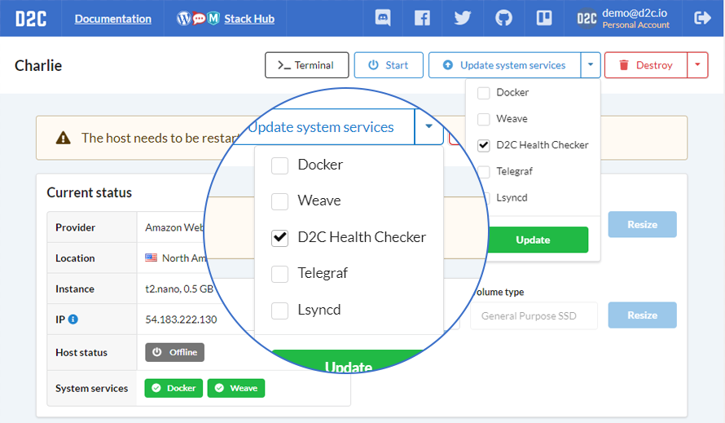Open the Trello board icon
Screen dimensions: 725x423
(544, 18)
